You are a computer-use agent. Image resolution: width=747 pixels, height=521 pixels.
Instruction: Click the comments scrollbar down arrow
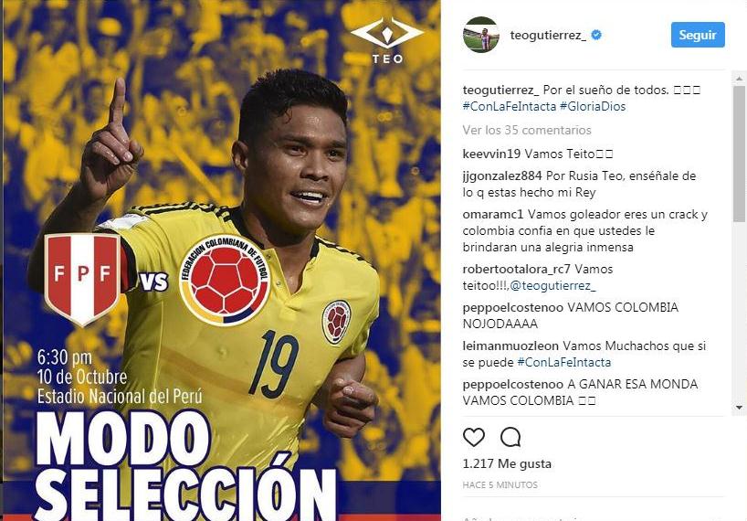pos(739,408)
